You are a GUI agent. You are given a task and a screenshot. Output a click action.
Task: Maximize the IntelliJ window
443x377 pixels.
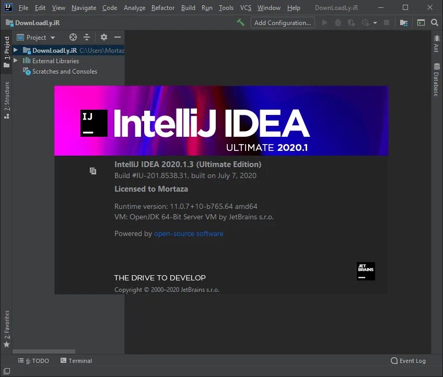click(x=405, y=7)
